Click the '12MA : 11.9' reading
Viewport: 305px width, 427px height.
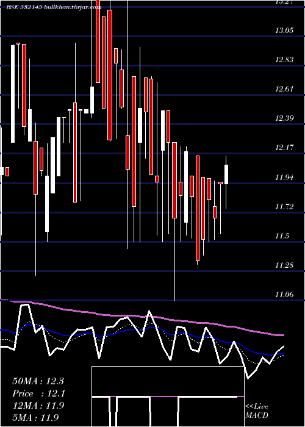tap(38, 405)
